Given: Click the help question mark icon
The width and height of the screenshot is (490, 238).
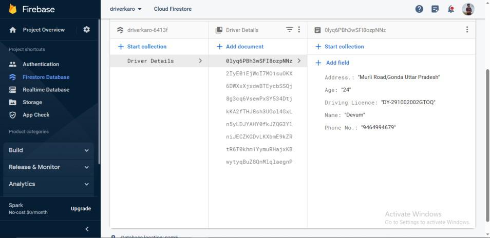Looking at the screenshot, I should tap(420, 9).
